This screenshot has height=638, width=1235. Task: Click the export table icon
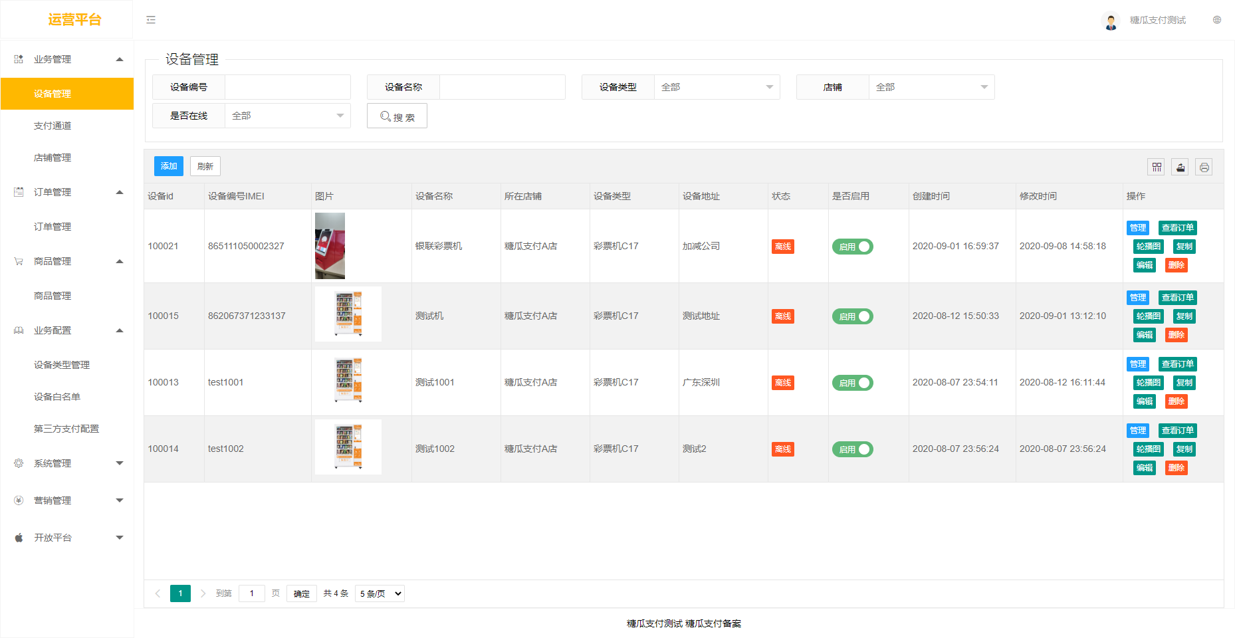coord(1180,167)
